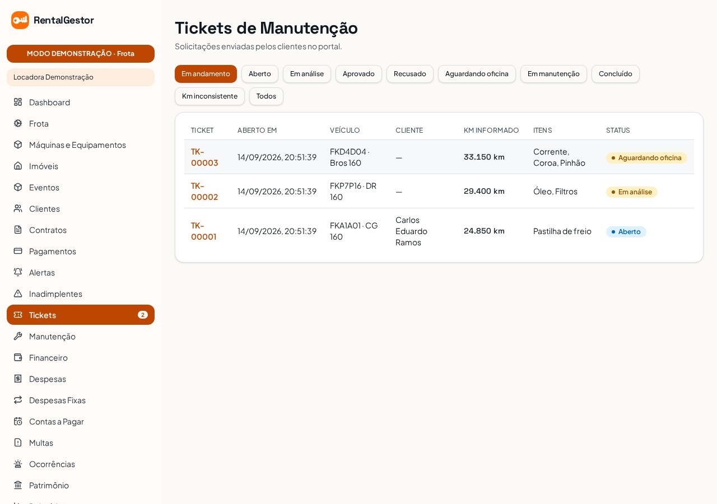Select the Recusado filter
This screenshot has height=504, width=717.
click(x=410, y=74)
